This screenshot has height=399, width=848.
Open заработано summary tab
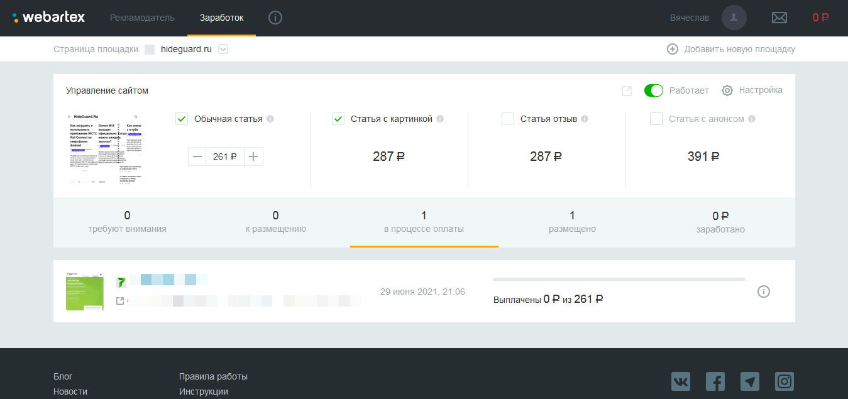[720, 222]
